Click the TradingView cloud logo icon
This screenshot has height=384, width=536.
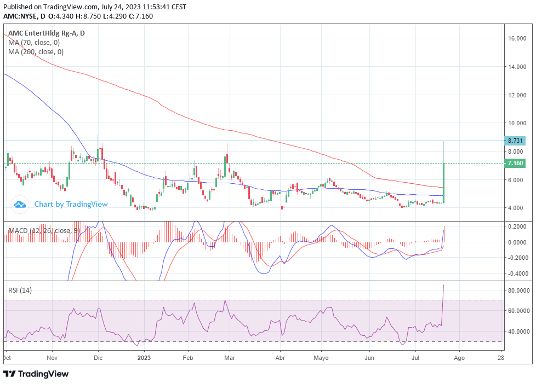[20, 205]
